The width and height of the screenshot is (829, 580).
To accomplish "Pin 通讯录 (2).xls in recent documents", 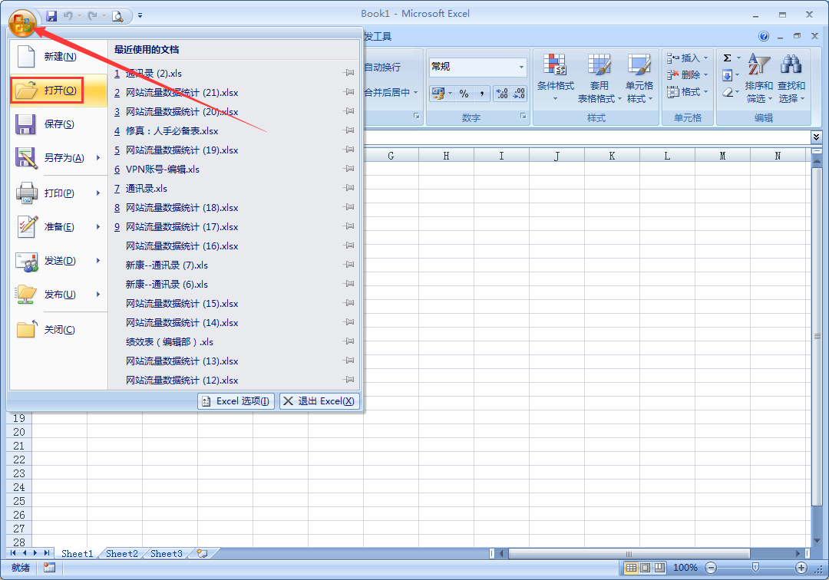I will click(349, 74).
